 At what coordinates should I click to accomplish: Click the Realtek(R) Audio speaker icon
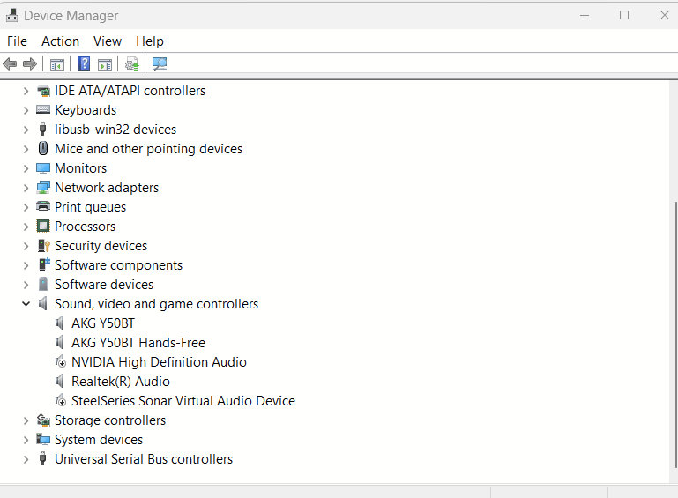pyautogui.click(x=60, y=382)
